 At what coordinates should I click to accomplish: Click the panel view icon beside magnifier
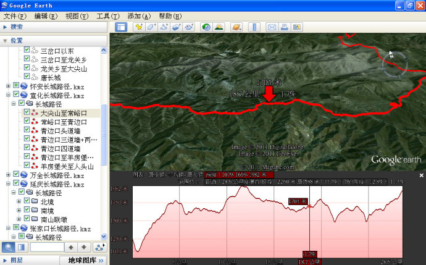click(21, 247)
